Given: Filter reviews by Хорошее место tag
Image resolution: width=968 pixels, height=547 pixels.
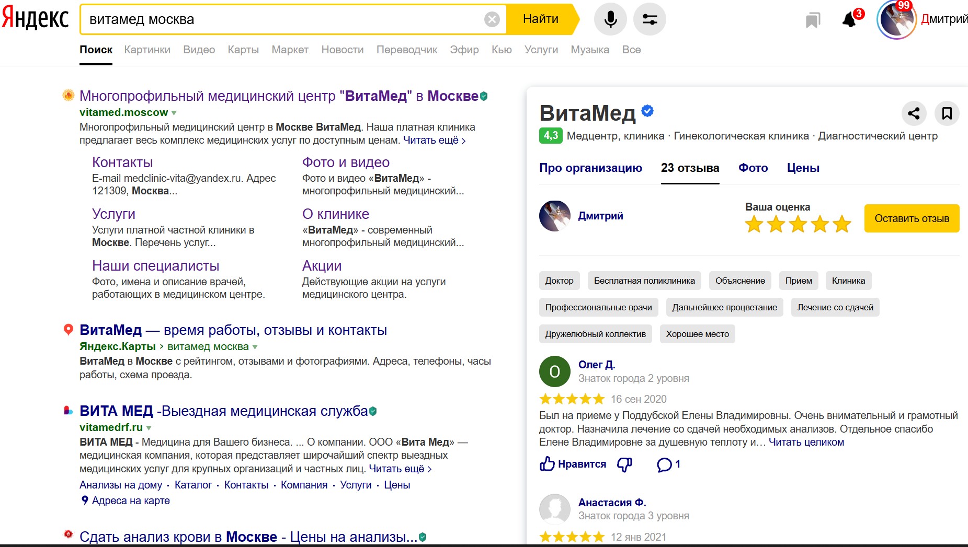Looking at the screenshot, I should click(698, 334).
